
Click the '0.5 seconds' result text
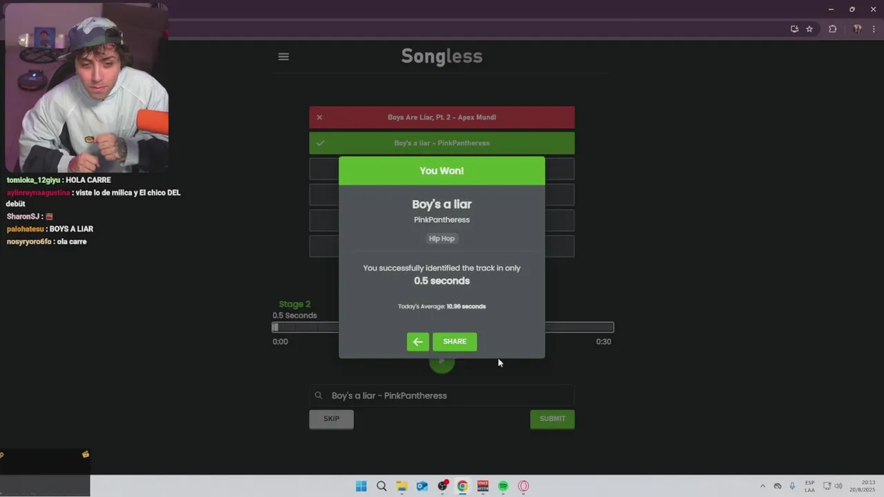pos(442,281)
